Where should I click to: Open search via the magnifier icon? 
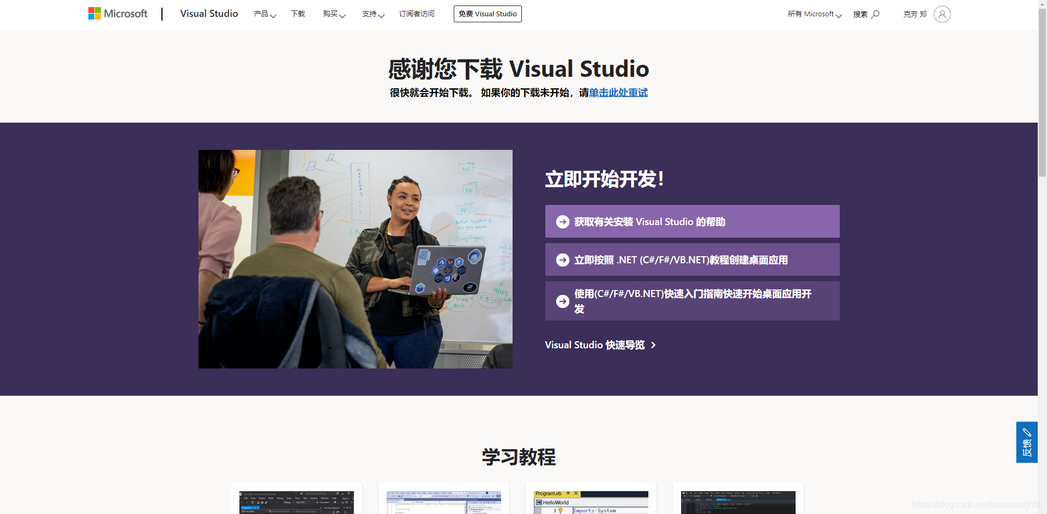tap(876, 14)
